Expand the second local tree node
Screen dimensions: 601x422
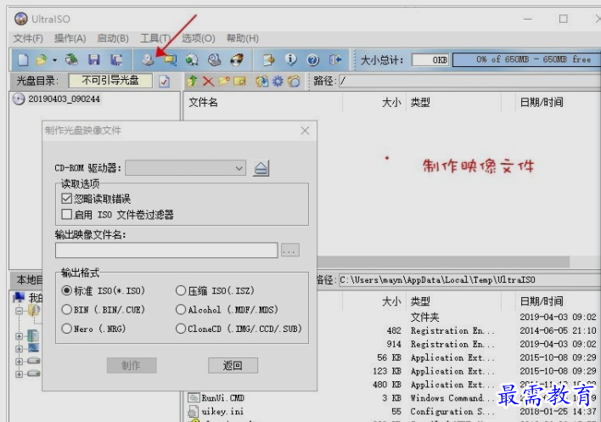(x=19, y=336)
